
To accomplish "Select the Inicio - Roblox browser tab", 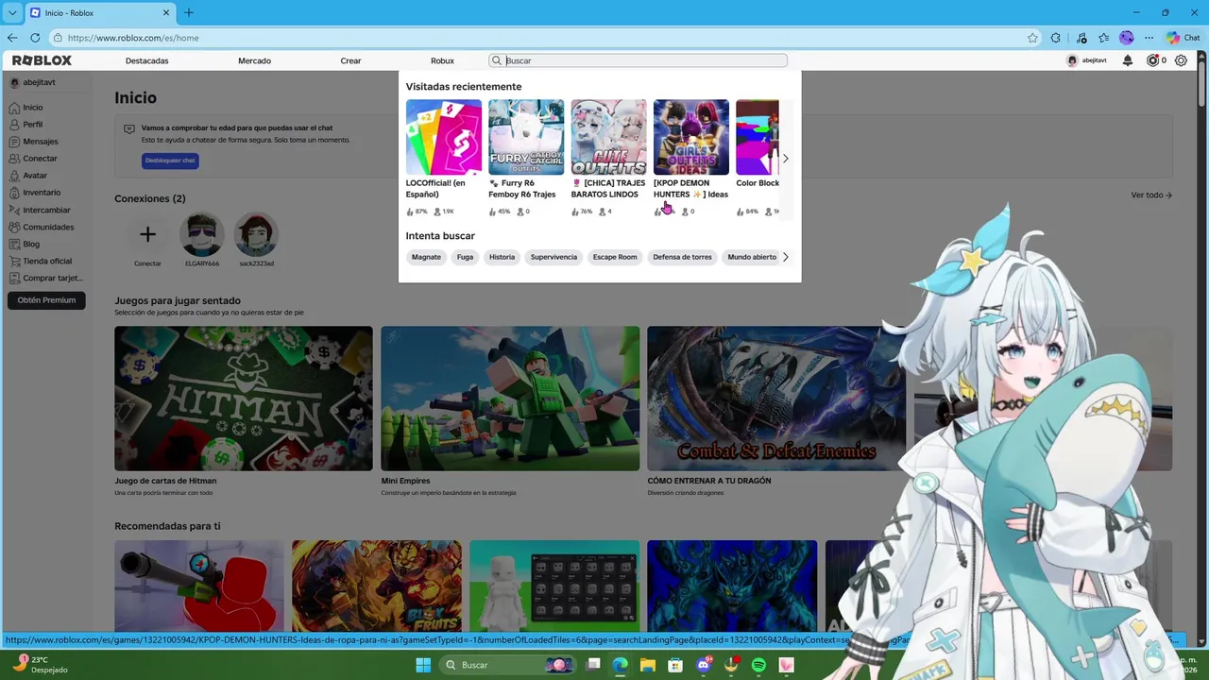I will click(x=99, y=13).
